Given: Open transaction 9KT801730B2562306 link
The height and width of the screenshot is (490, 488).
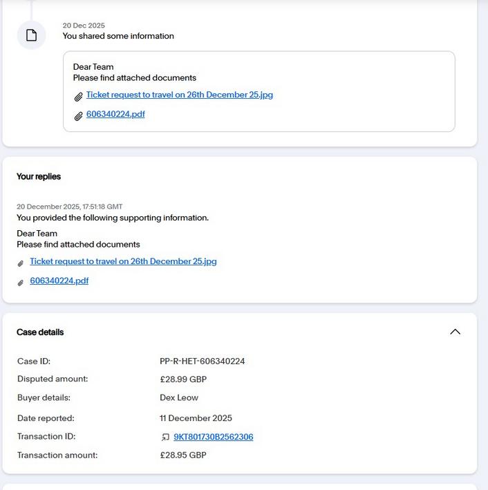Looking at the screenshot, I should pos(213,437).
